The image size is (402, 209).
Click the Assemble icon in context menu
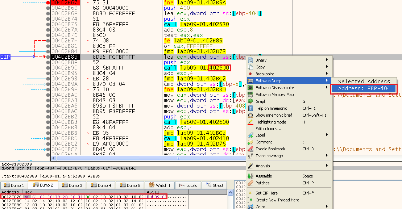(x=250, y=176)
